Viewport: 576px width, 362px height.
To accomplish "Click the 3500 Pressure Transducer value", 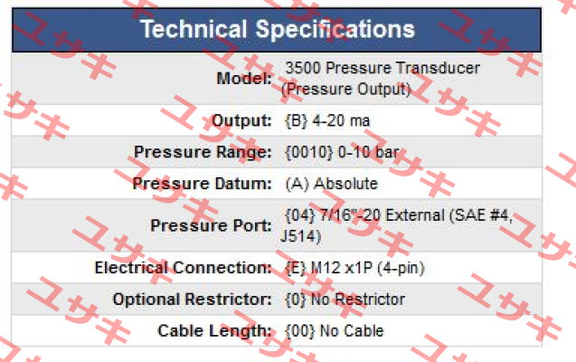I will click(x=381, y=78).
